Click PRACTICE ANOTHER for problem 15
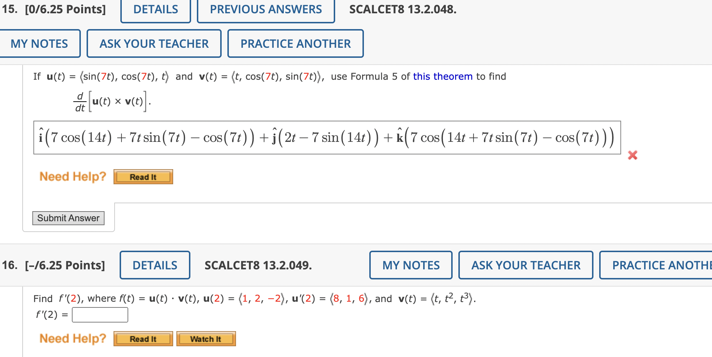The height and width of the screenshot is (357, 712). [295, 43]
